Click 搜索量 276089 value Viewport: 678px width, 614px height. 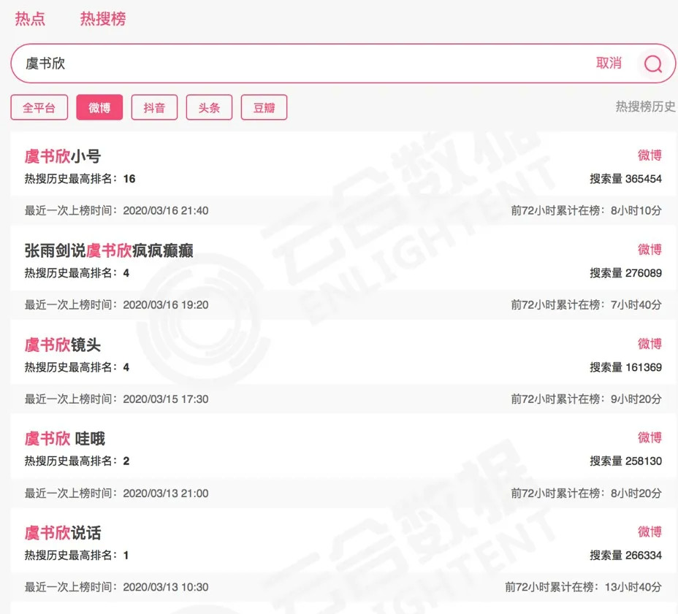(x=625, y=272)
